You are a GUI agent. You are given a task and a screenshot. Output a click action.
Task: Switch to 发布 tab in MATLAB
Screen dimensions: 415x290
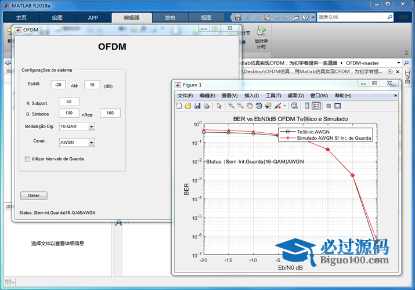tap(170, 17)
